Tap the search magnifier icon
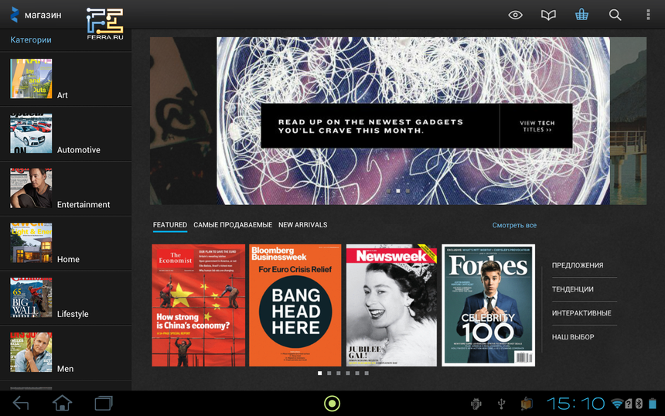 tap(615, 15)
